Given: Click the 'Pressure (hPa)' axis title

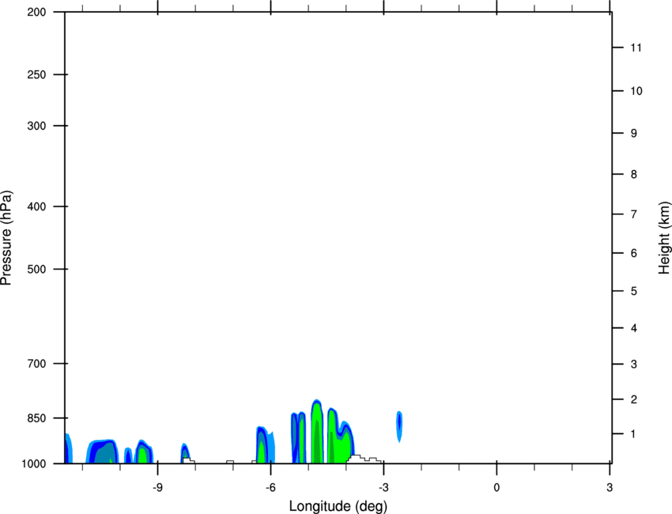Looking at the screenshot, I should point(6,238).
